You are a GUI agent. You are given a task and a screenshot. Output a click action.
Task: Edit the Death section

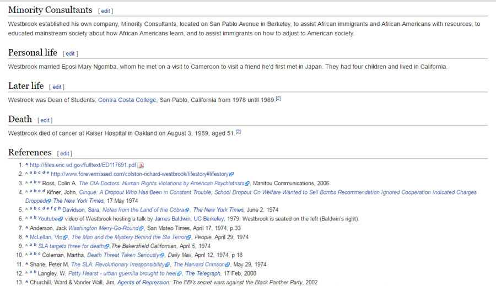(x=45, y=120)
